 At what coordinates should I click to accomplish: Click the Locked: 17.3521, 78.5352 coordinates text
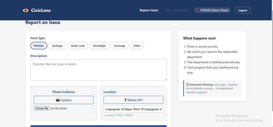click(x=118, y=115)
